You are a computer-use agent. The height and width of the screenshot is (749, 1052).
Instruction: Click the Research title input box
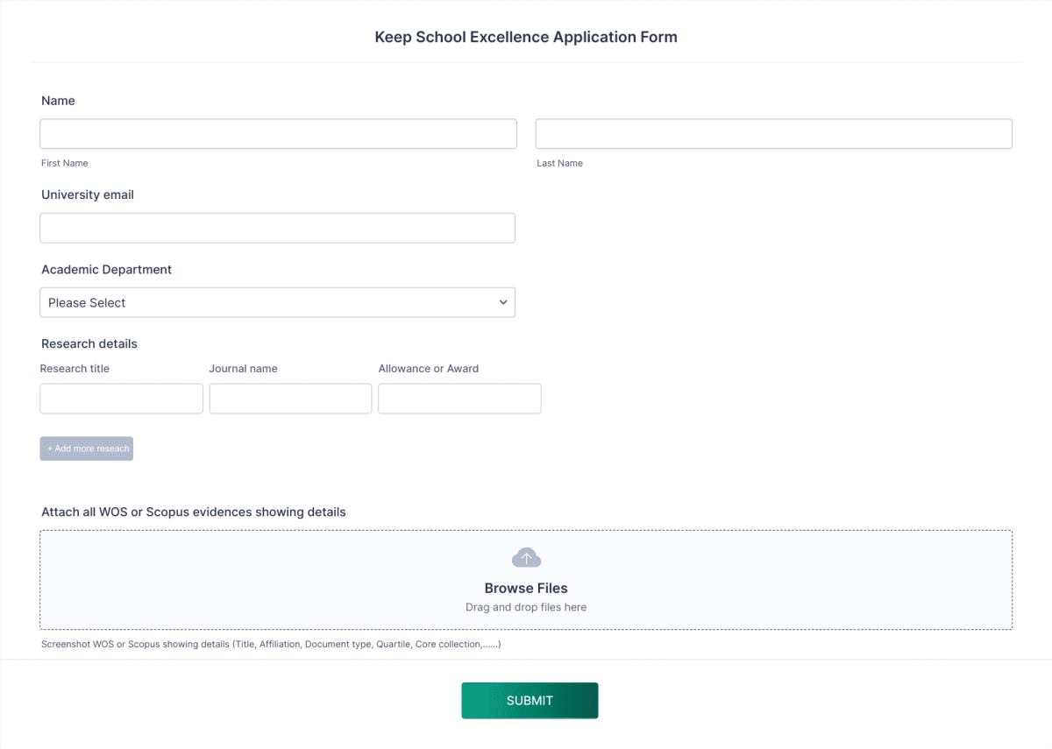121,398
